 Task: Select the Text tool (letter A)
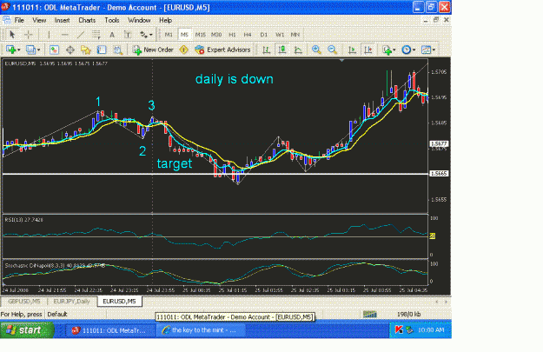click(112, 35)
